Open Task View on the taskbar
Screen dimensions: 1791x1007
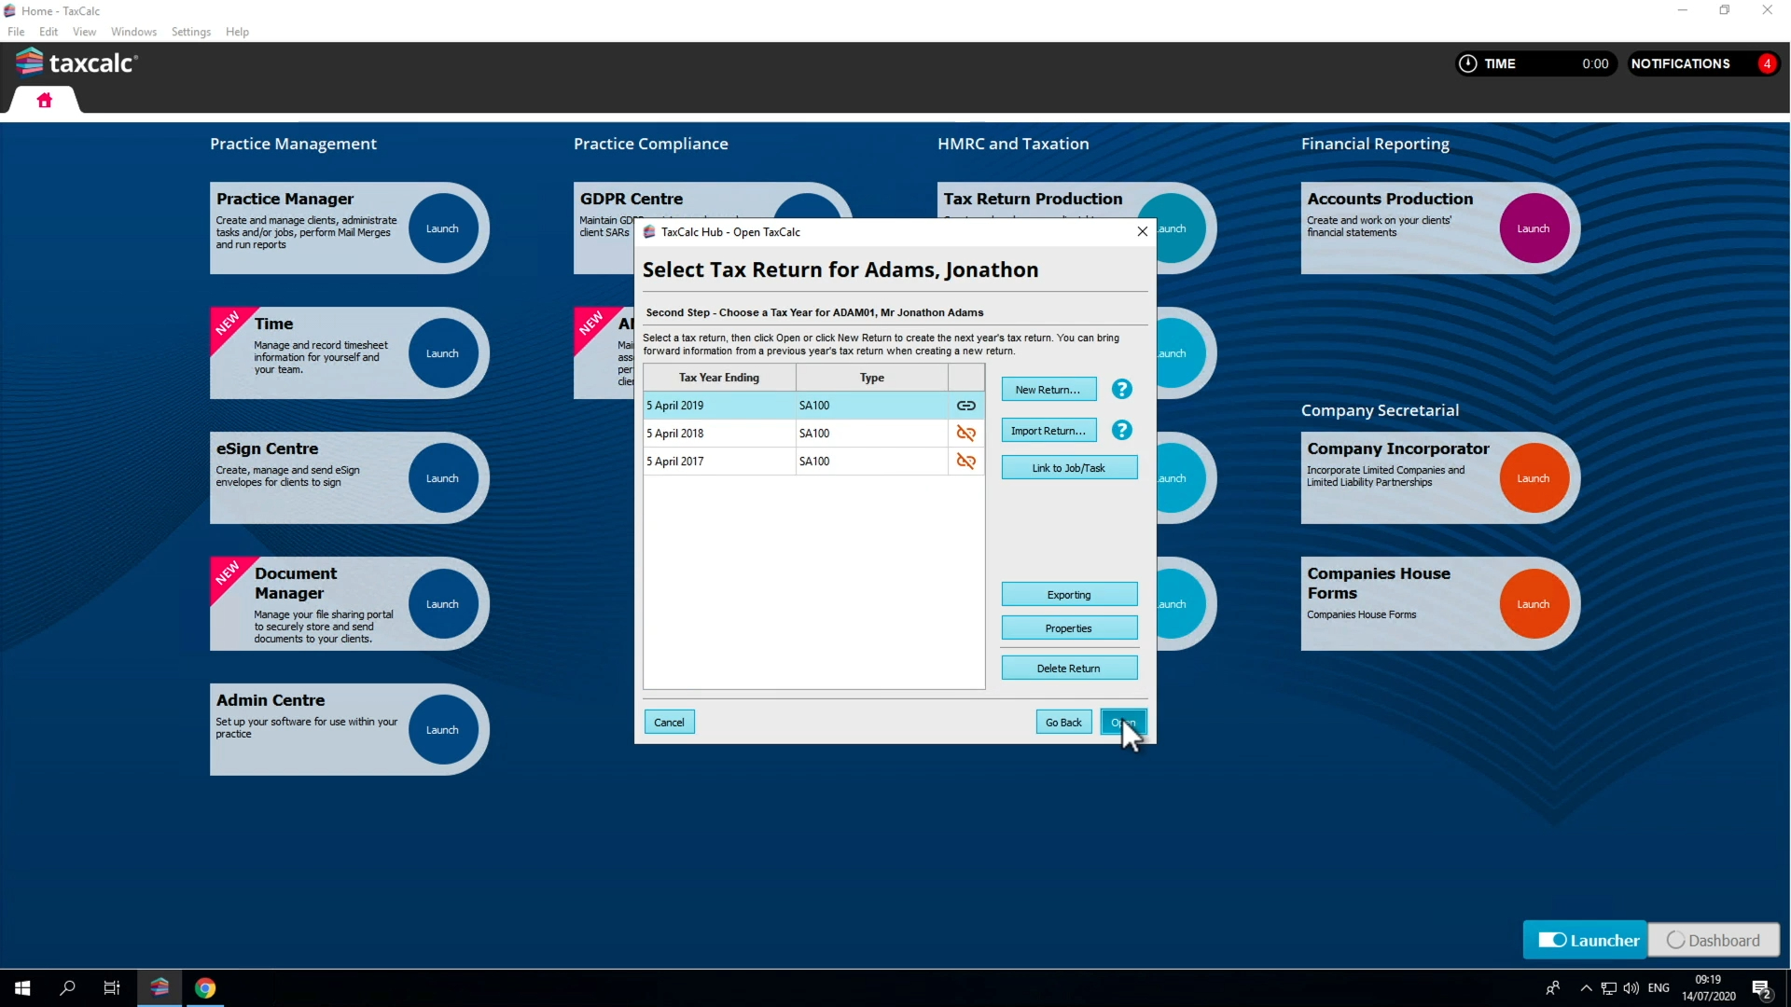pyautogui.click(x=112, y=988)
